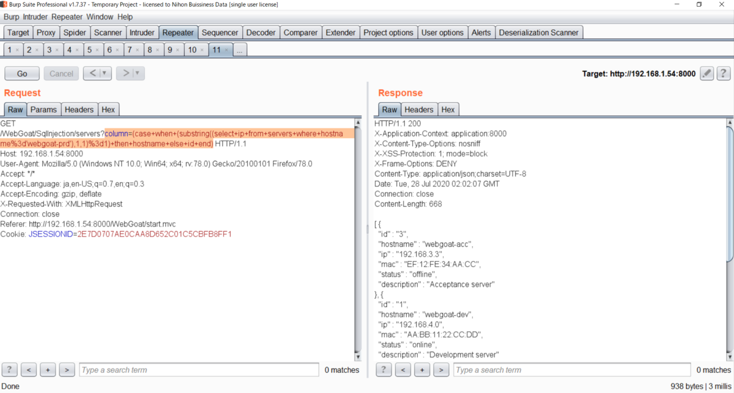Select repeater tab 2
Viewport: 734px width, 393px height.
[x=29, y=50]
